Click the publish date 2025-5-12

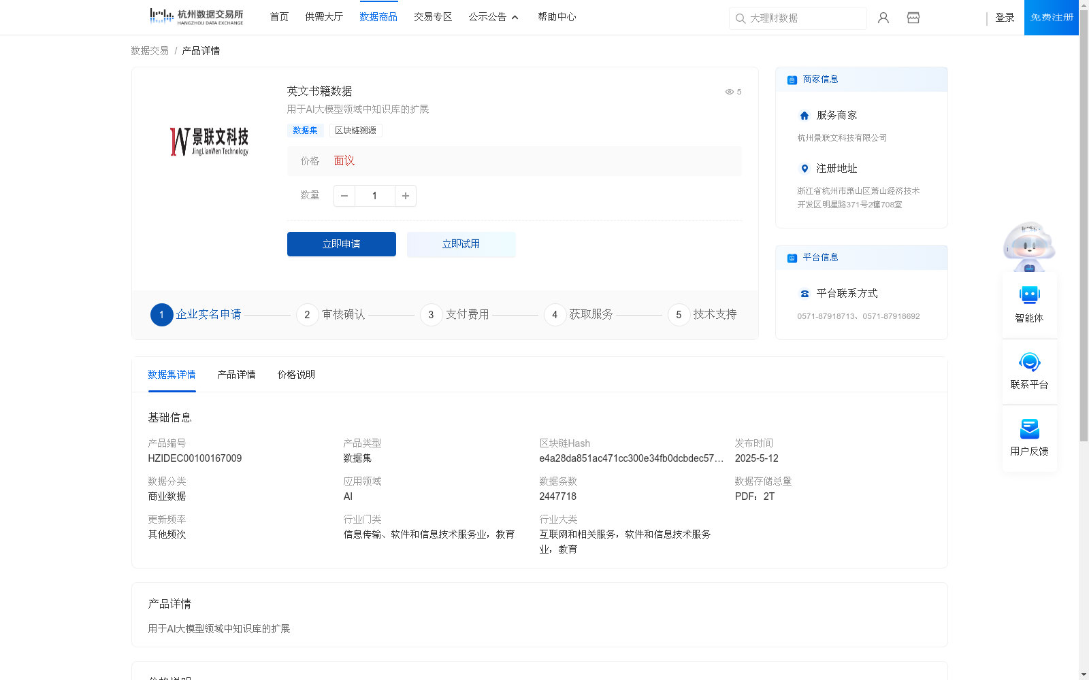[x=756, y=458]
